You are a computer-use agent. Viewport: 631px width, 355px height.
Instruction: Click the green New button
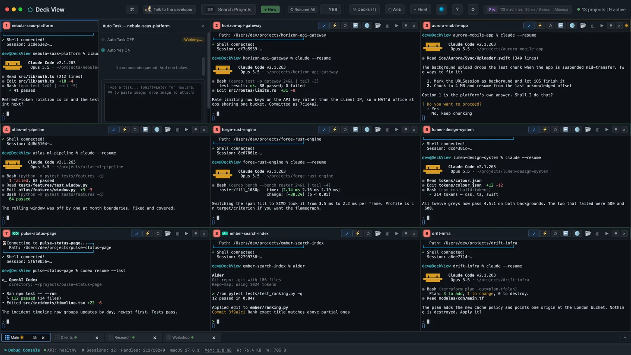(x=270, y=9)
